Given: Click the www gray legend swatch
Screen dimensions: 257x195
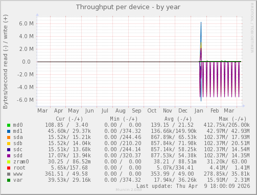Looking at the screenshot, I should pyautogui.click(x=9, y=174).
